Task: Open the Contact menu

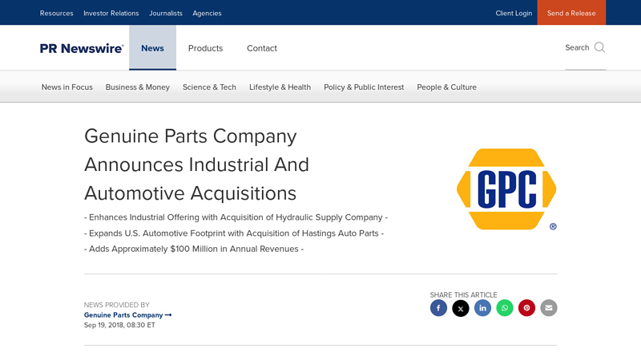Action: pyautogui.click(x=262, y=48)
